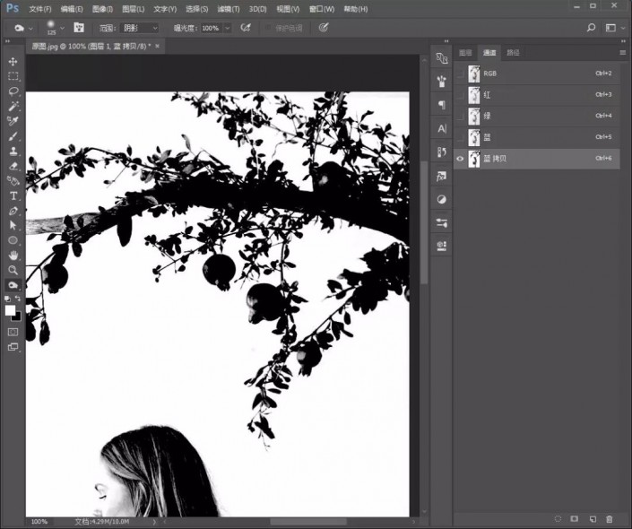Pick the Clone Stamp tool
632x529 pixels.
(13, 151)
